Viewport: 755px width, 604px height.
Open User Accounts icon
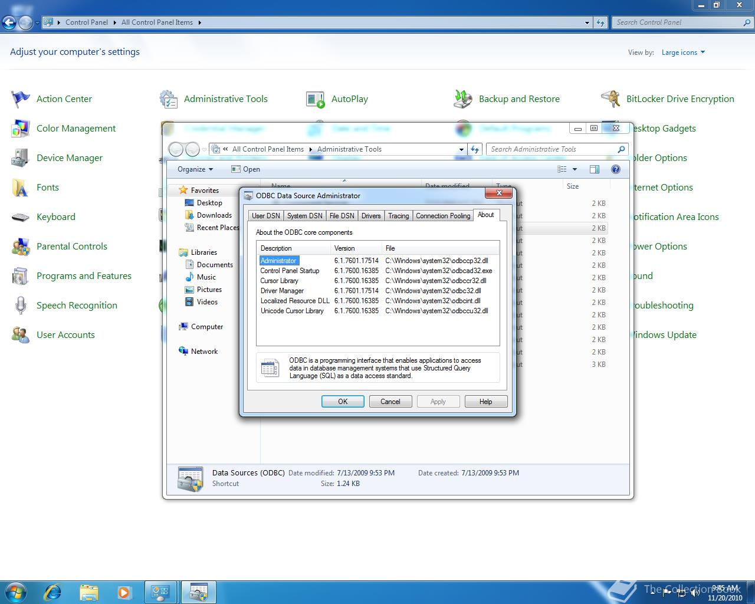coord(21,335)
